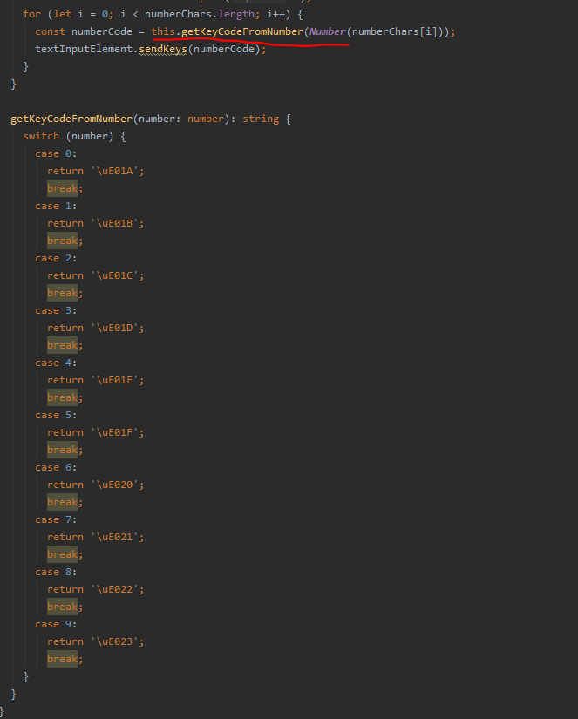Click the highlighted break under case 4
The image size is (578, 719).
[63, 397]
